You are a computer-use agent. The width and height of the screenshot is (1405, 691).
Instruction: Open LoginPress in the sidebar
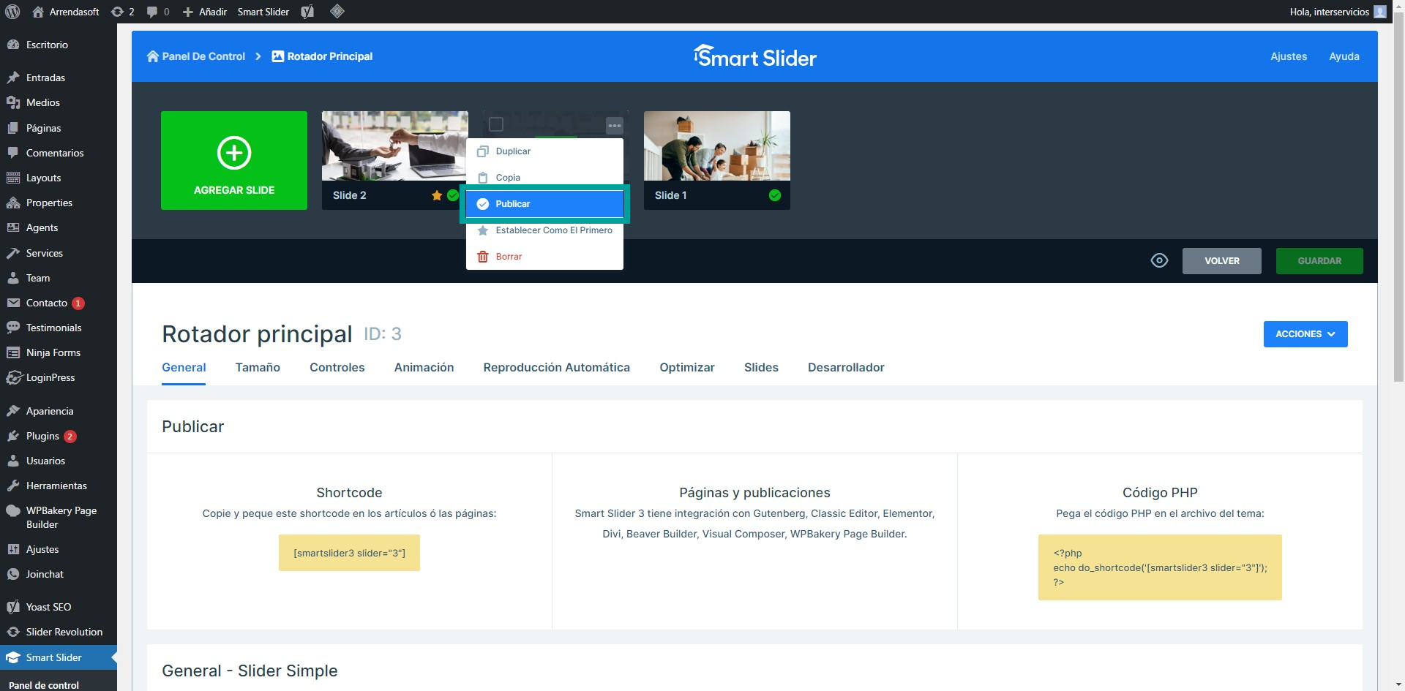(x=59, y=377)
